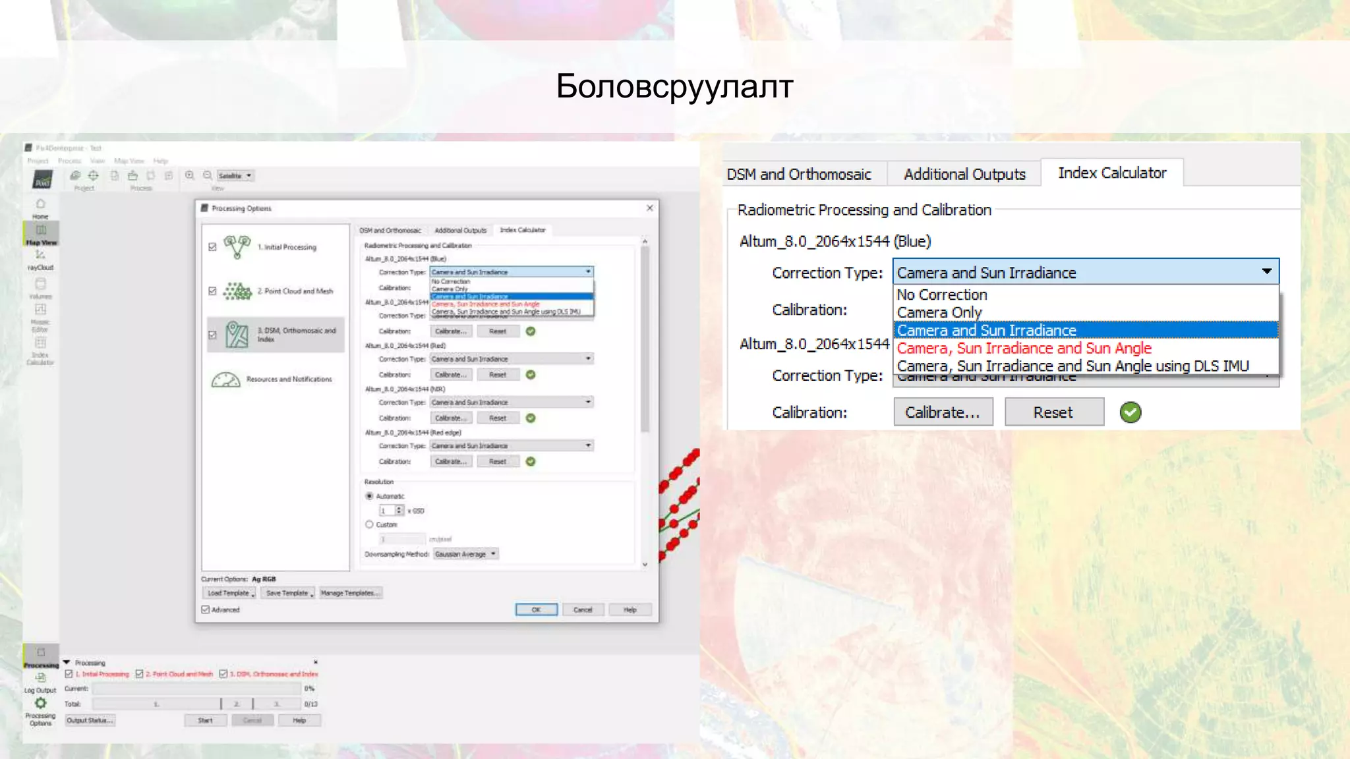Click green check beside Red edge Calibrate
The height and width of the screenshot is (759, 1350).
[531, 462]
